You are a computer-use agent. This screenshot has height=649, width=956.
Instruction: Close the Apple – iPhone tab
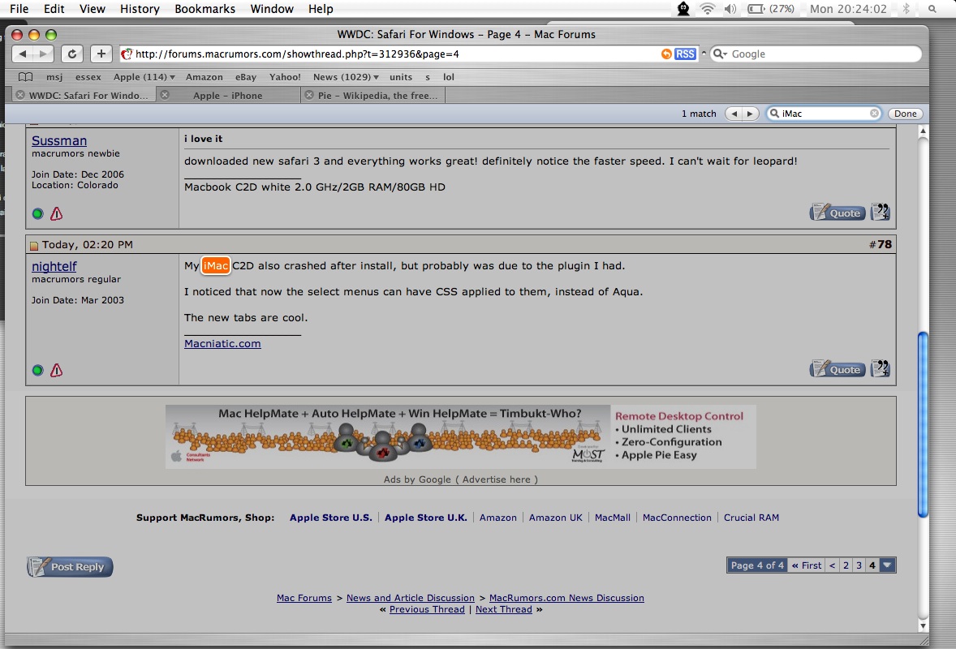click(x=165, y=95)
